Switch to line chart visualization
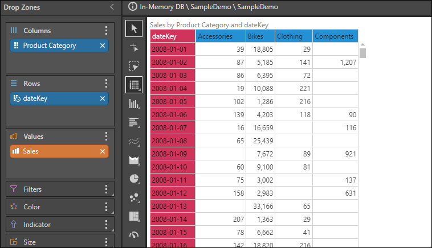The width and height of the screenshot is (432, 248). (135, 141)
